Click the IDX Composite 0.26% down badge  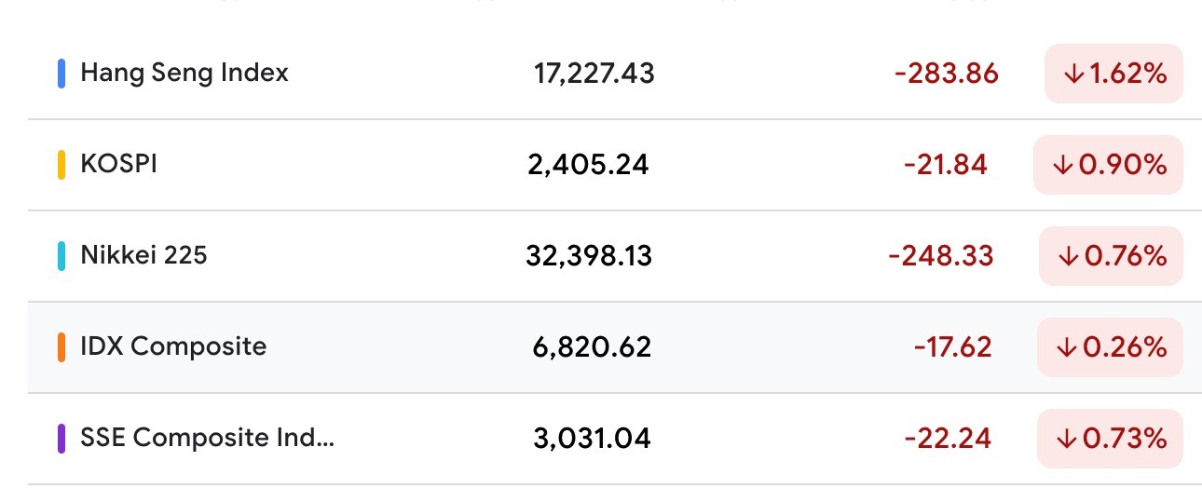click(x=1110, y=347)
